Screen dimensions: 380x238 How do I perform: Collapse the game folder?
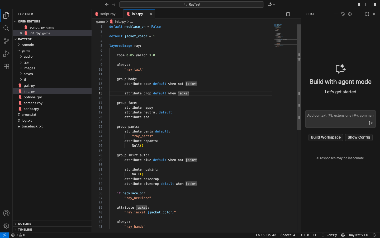click(26, 51)
